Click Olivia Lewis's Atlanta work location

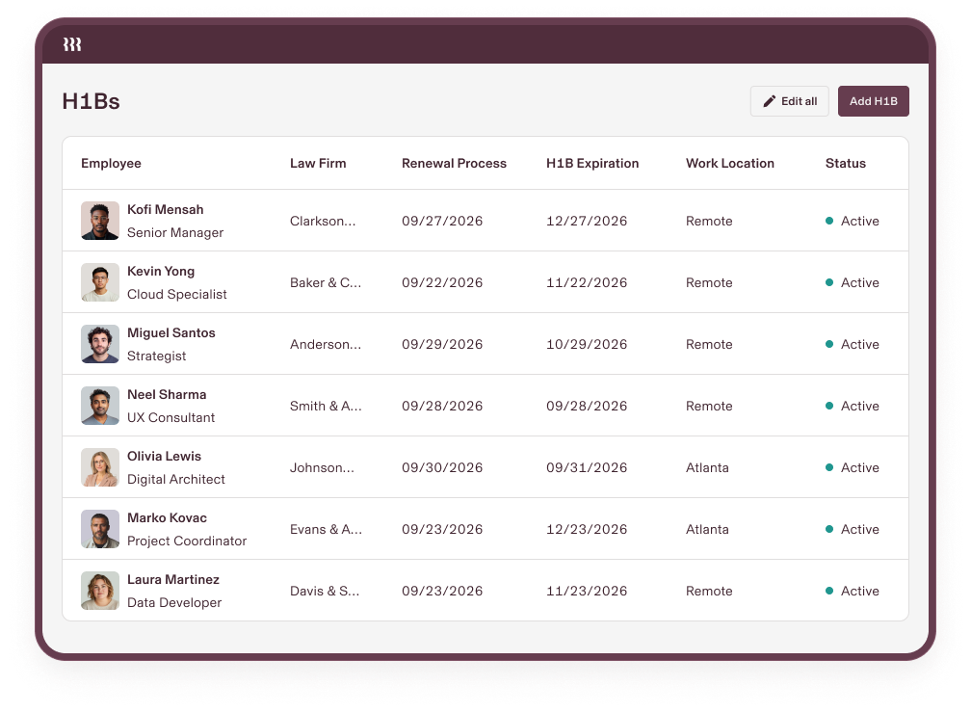pos(707,467)
